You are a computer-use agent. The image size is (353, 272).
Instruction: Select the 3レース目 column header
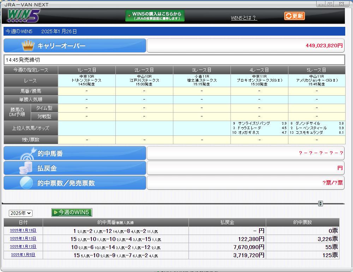pos(202,70)
